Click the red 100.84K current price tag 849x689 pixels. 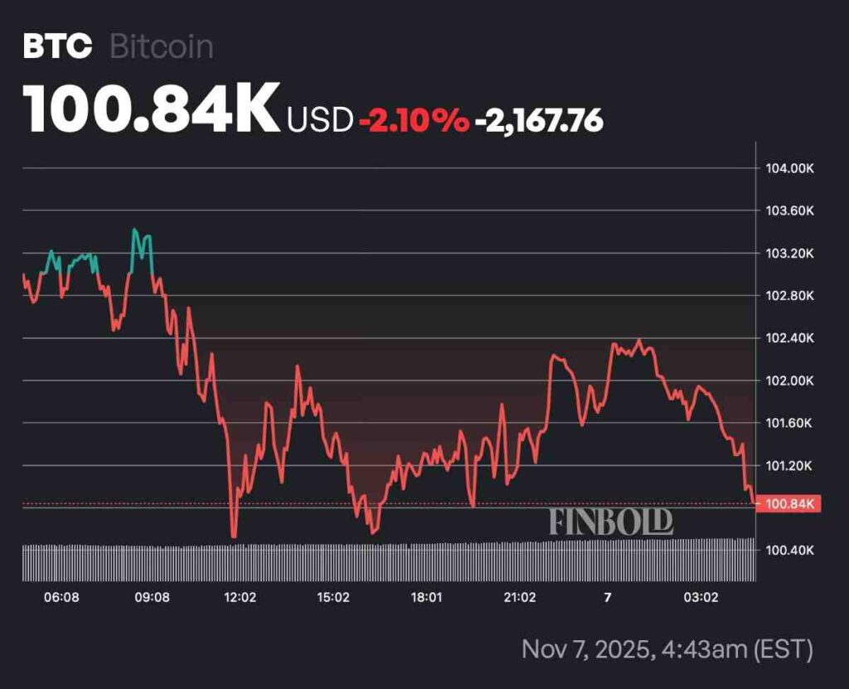coord(789,504)
